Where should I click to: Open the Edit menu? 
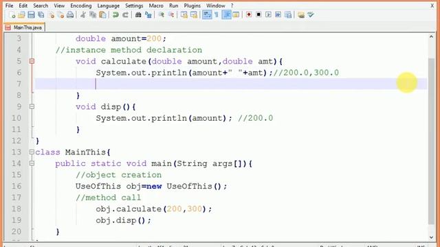click(23, 5)
